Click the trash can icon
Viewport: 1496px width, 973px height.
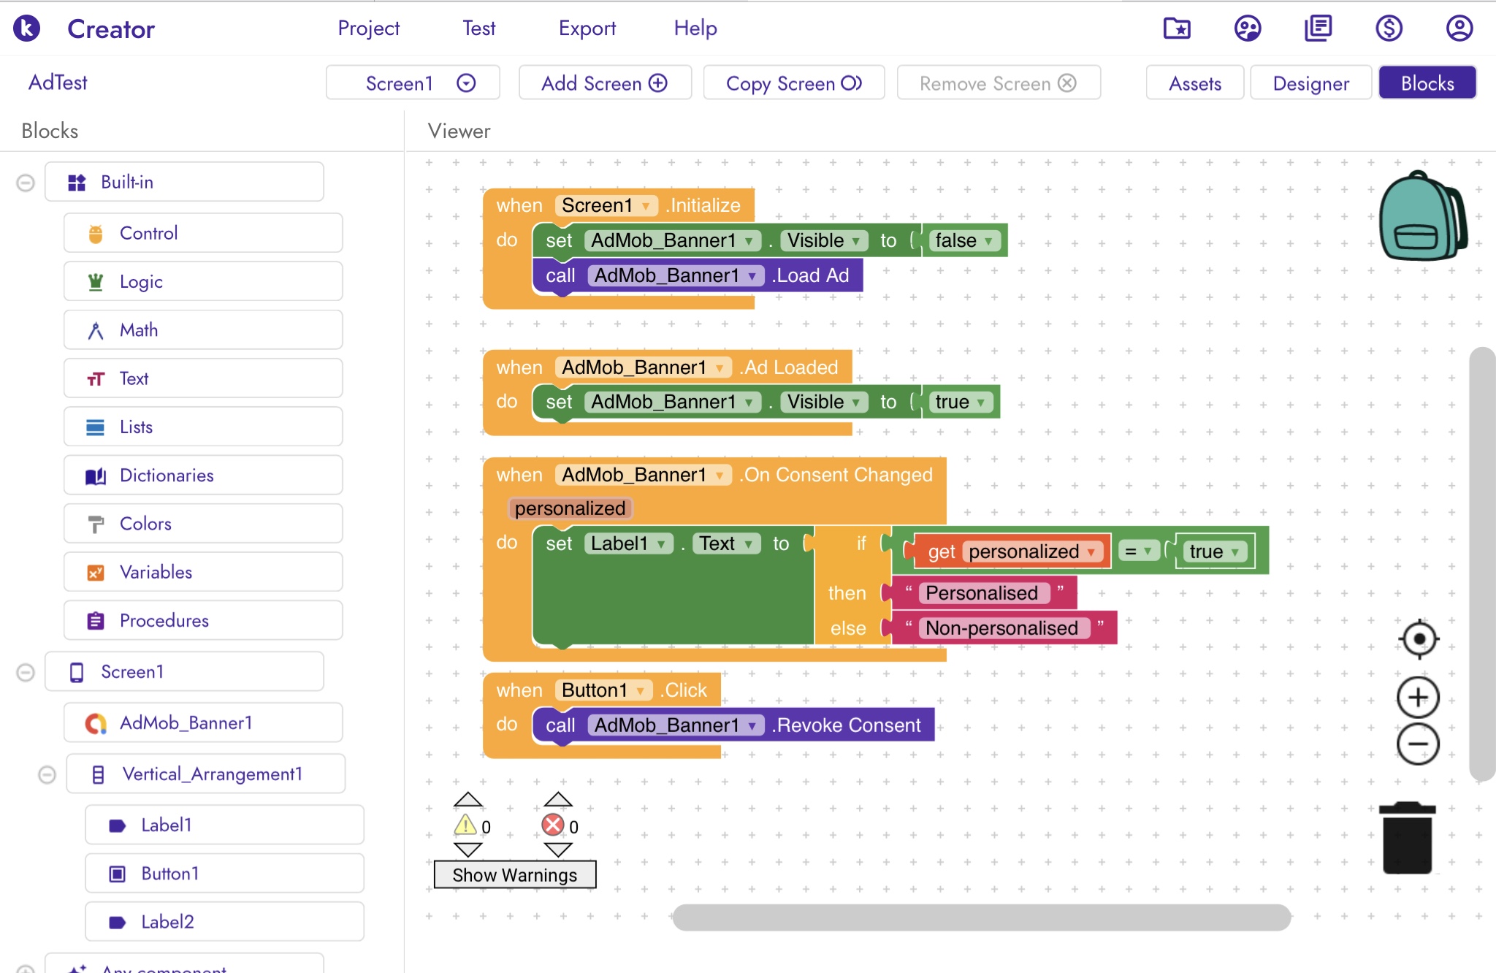(x=1407, y=838)
